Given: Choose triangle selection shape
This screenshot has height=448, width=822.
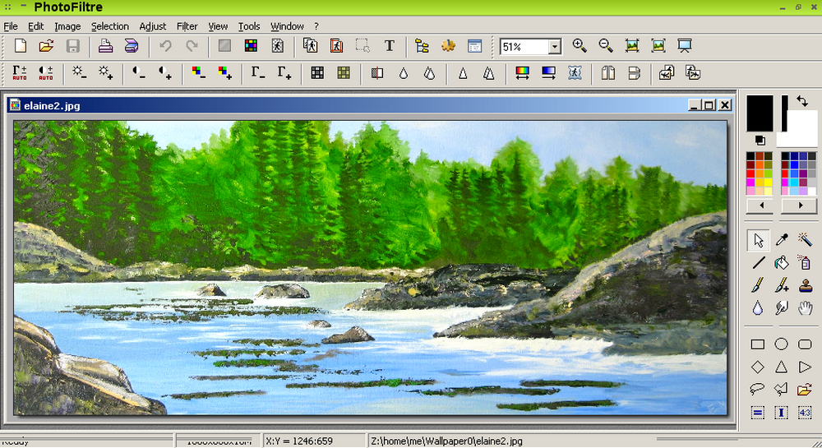Looking at the screenshot, I should coord(782,367).
